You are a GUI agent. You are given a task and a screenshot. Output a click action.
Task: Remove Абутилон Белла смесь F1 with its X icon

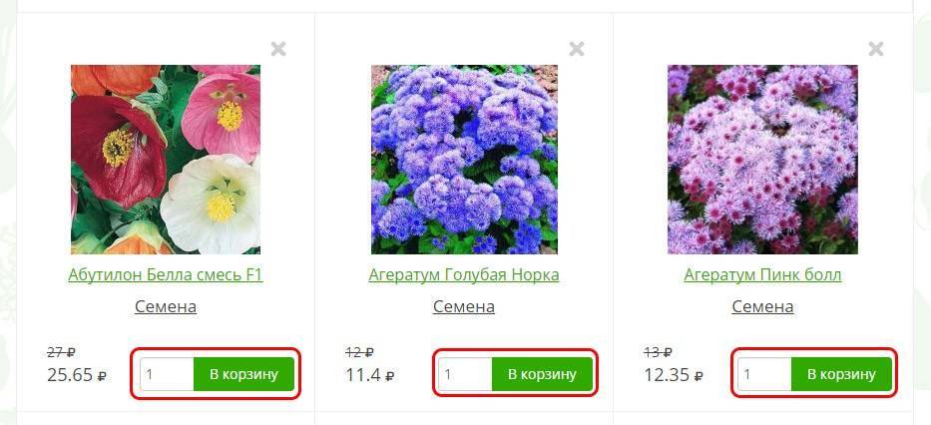(278, 49)
